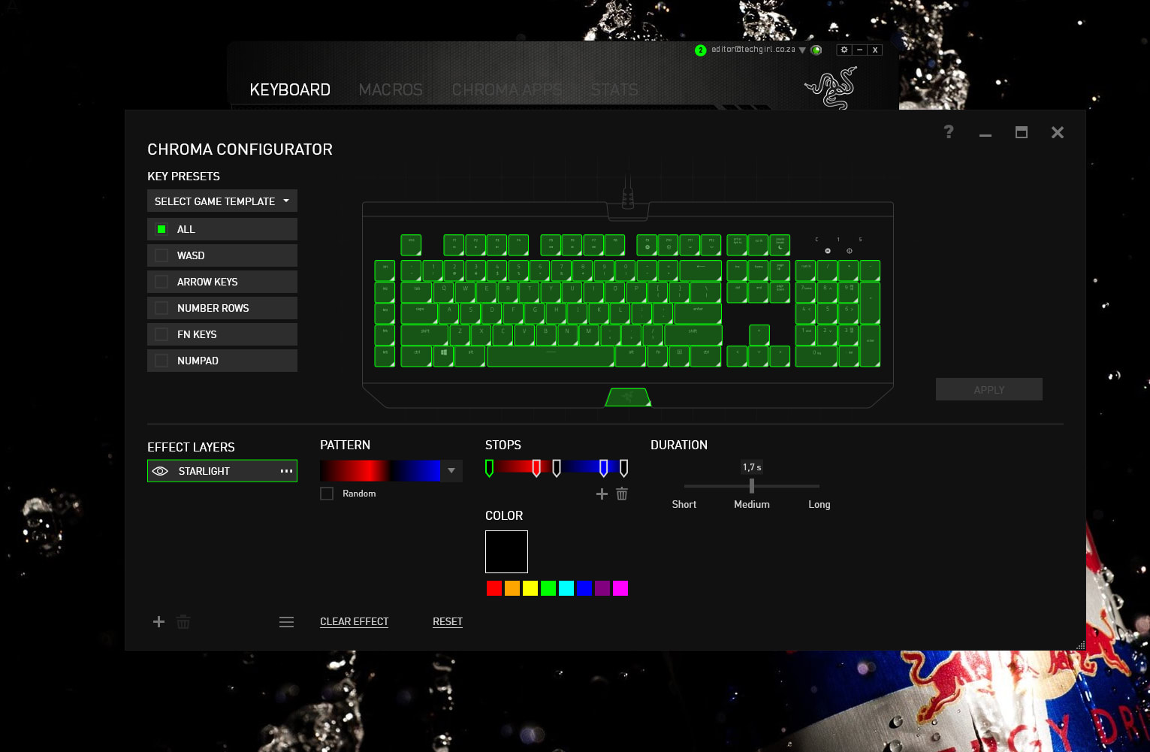Enable the Random pattern checkbox
Image resolution: width=1150 pixels, height=752 pixels.
pos(327,494)
